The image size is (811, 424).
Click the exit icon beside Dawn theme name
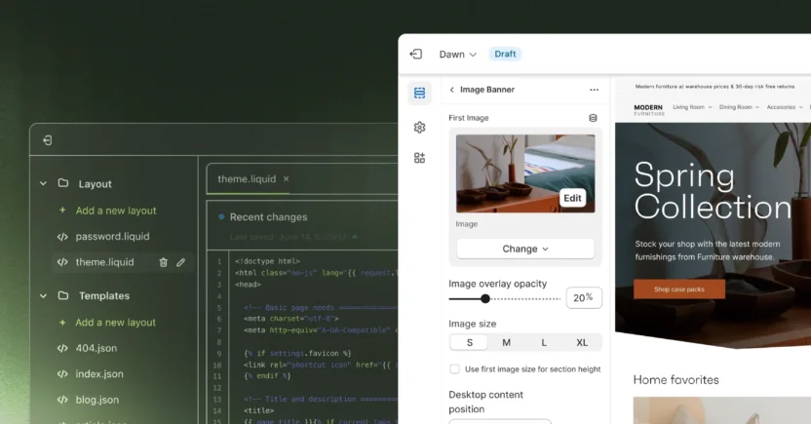point(416,55)
